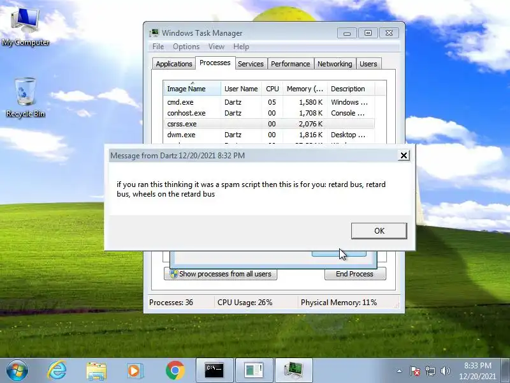Screen dimensions: 510x383
Task: Select the Processes tab
Action: click(x=215, y=63)
